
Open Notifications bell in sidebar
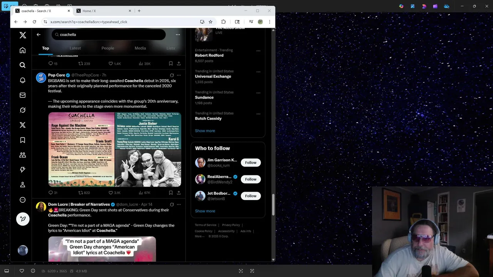point(23,80)
